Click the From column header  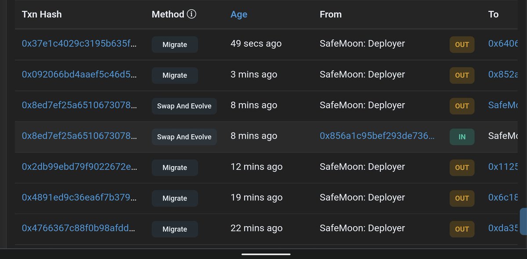[331, 14]
